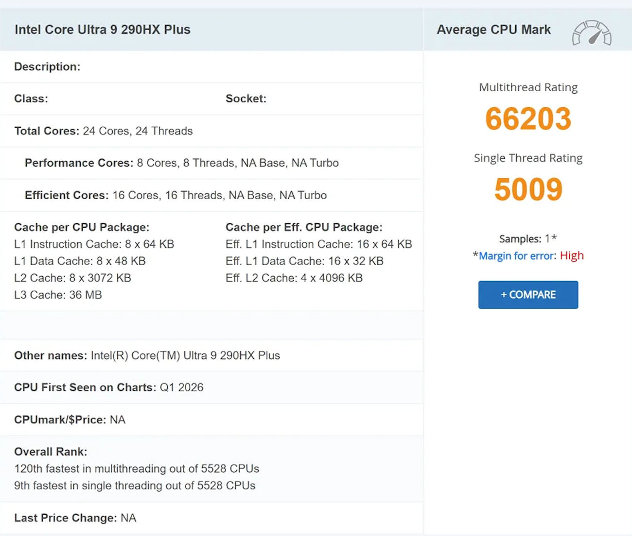Click the Performance Cores row
The height and width of the screenshot is (536, 632).
point(181,163)
